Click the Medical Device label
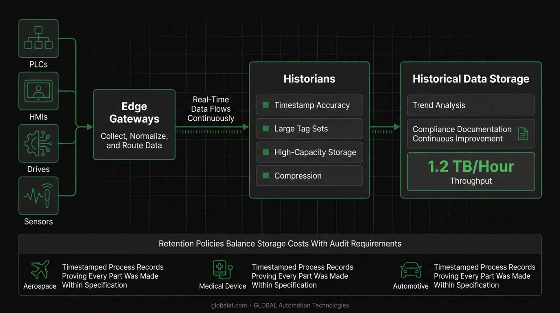This screenshot has height=313, width=560. click(x=222, y=286)
